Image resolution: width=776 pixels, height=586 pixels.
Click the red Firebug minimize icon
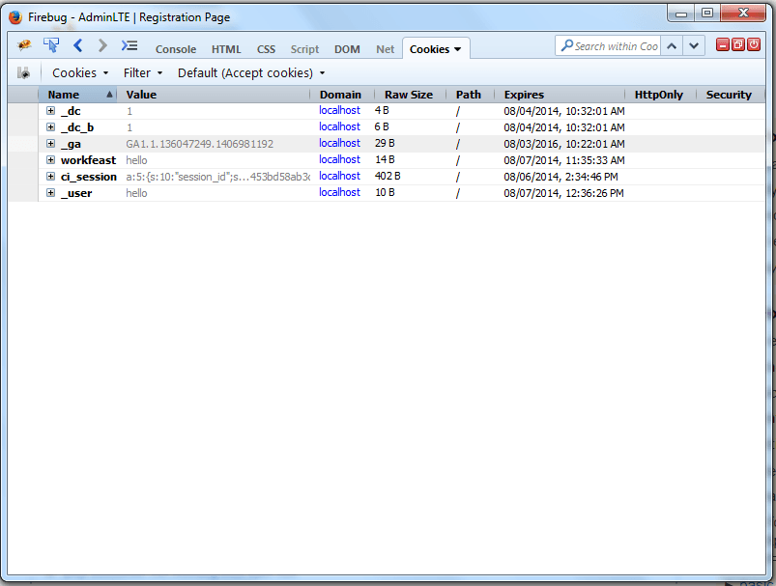tap(723, 45)
